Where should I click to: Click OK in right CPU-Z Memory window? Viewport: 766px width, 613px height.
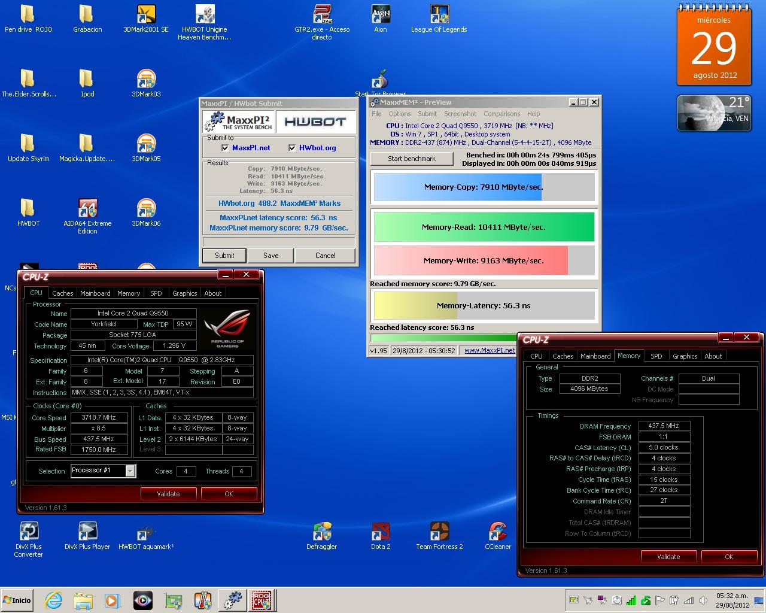(729, 557)
